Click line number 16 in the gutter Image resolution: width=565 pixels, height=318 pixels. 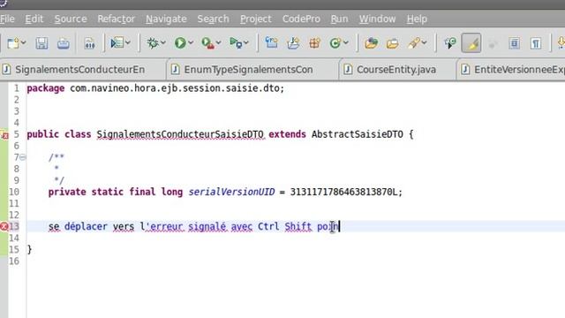coord(14,261)
